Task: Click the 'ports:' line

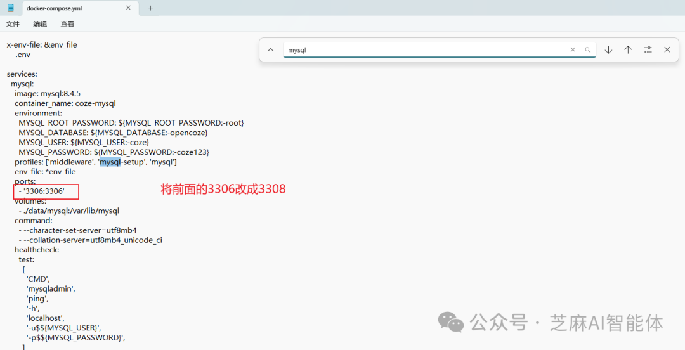Action: point(25,181)
